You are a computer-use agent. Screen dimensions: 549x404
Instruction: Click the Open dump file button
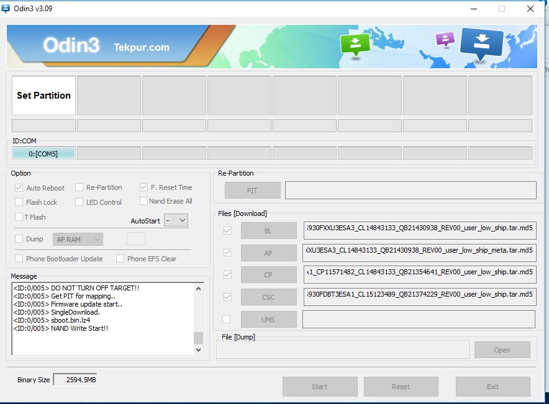[x=502, y=350]
